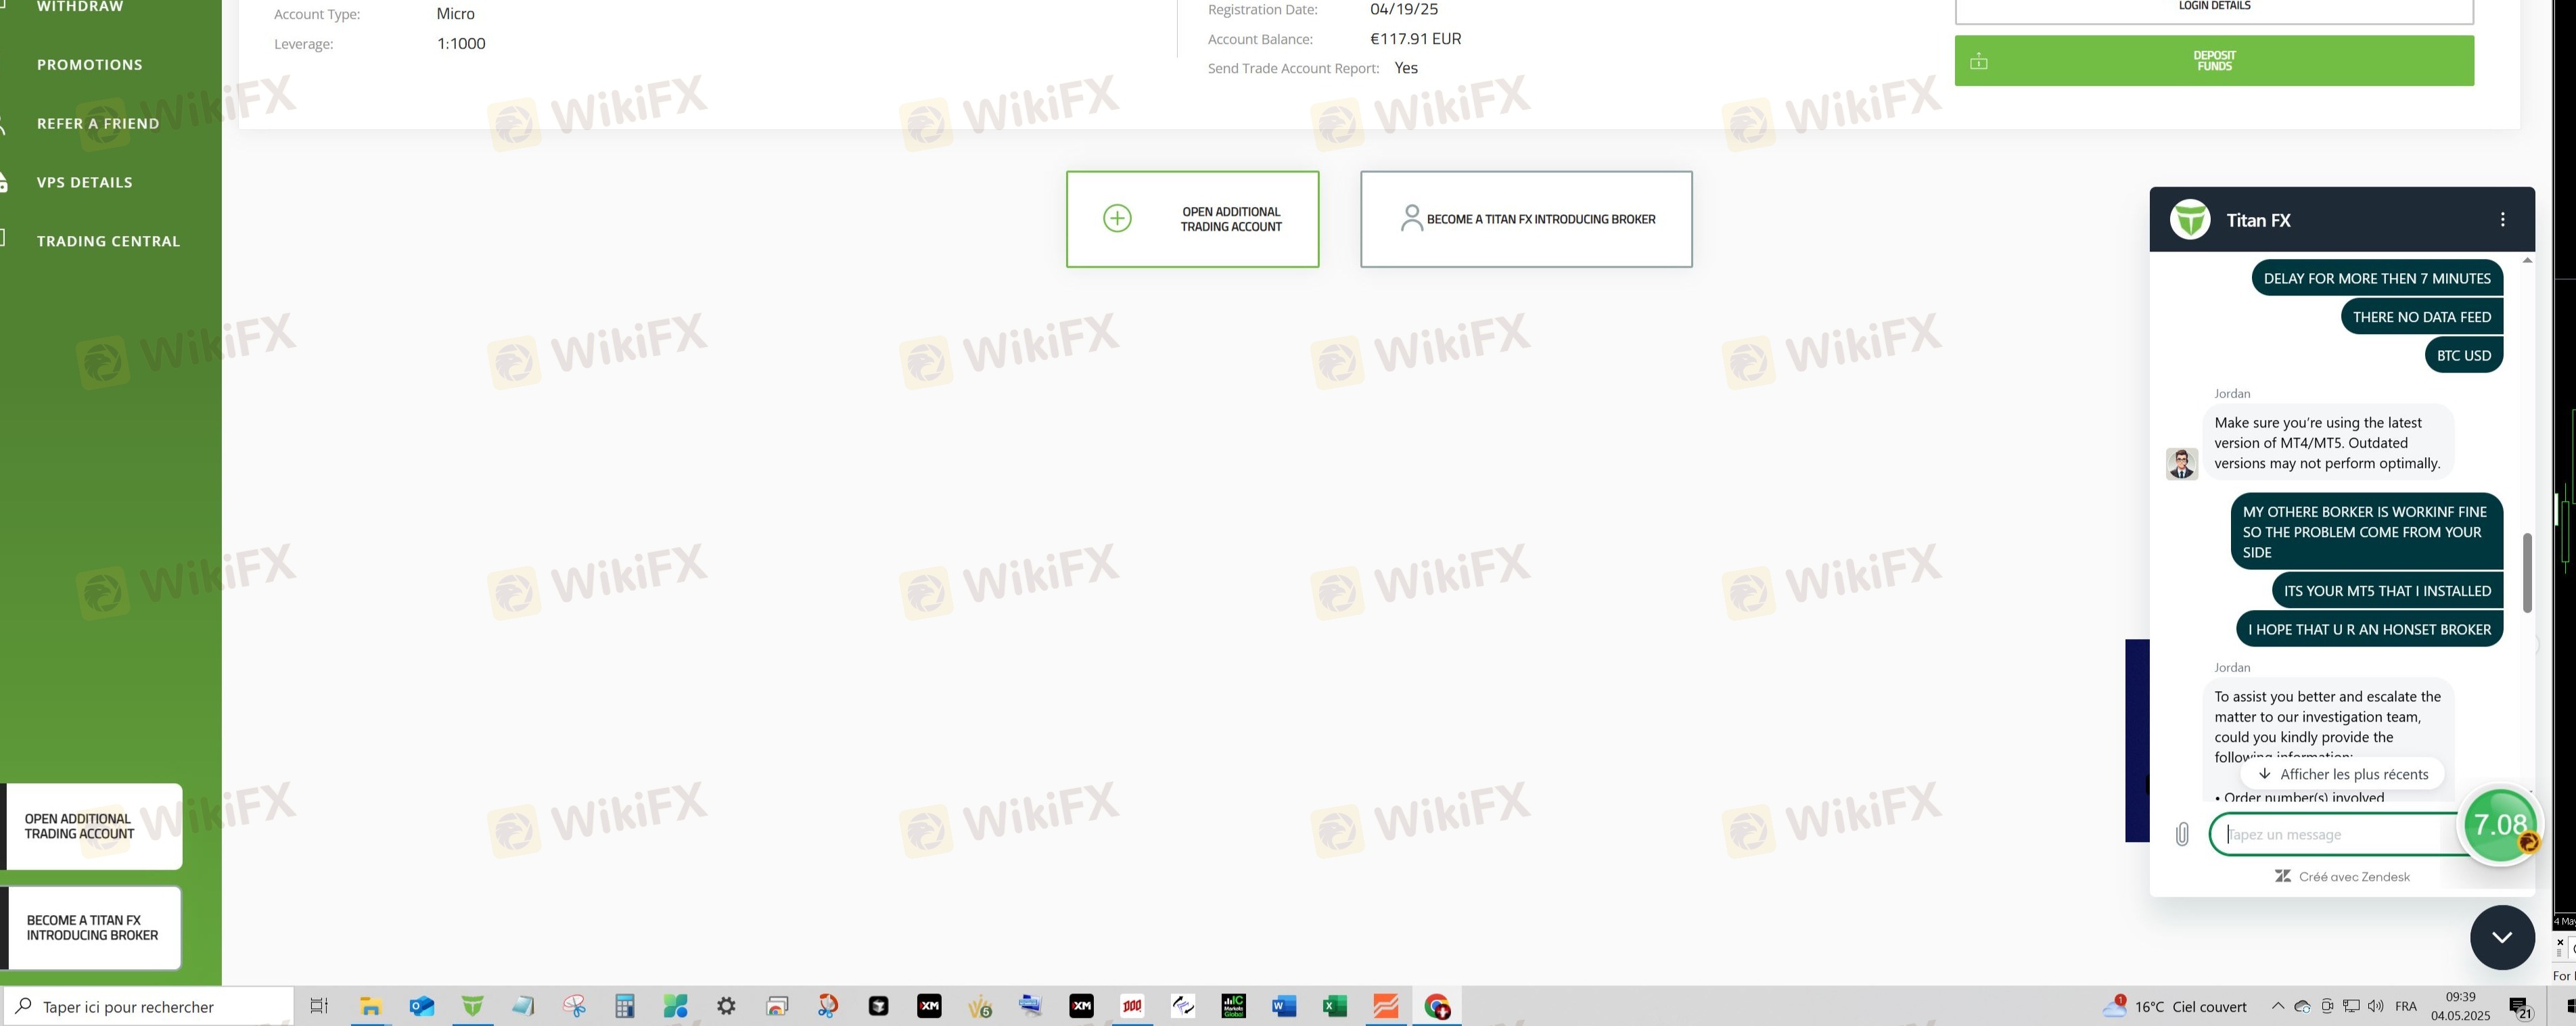This screenshot has width=2576, height=1026.
Task: Click the paperclip attach file icon in chat
Action: (2182, 834)
